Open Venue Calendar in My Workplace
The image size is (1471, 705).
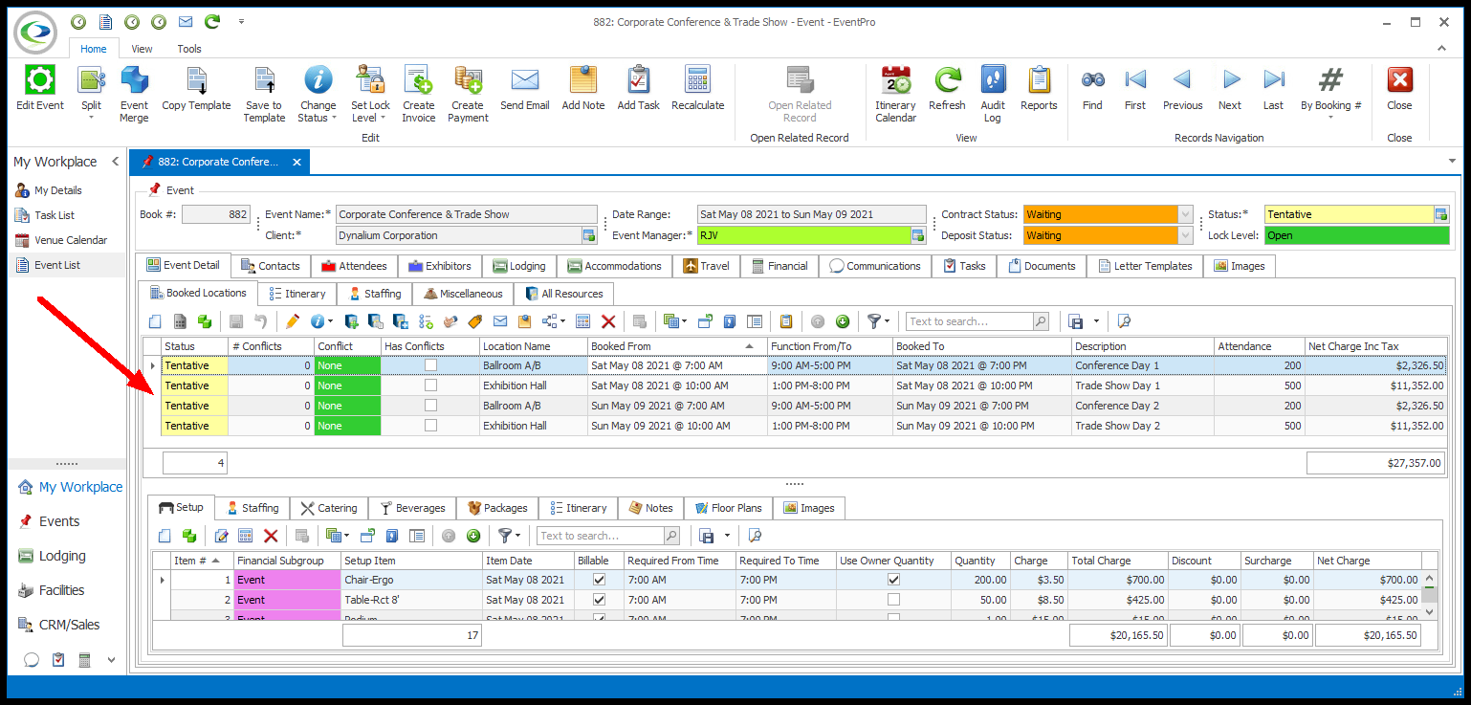(x=71, y=240)
